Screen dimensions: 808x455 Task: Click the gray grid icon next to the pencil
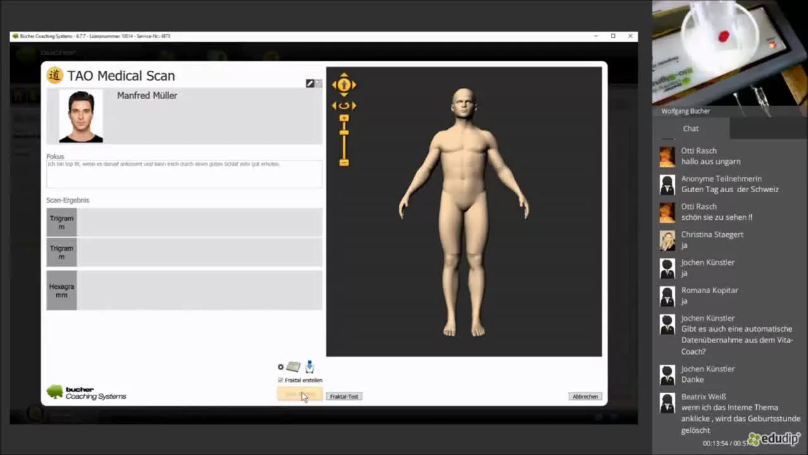click(319, 83)
